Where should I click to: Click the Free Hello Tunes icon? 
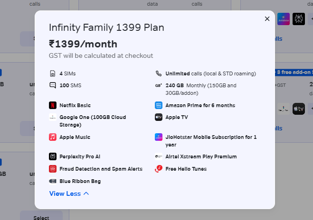[x=159, y=169]
